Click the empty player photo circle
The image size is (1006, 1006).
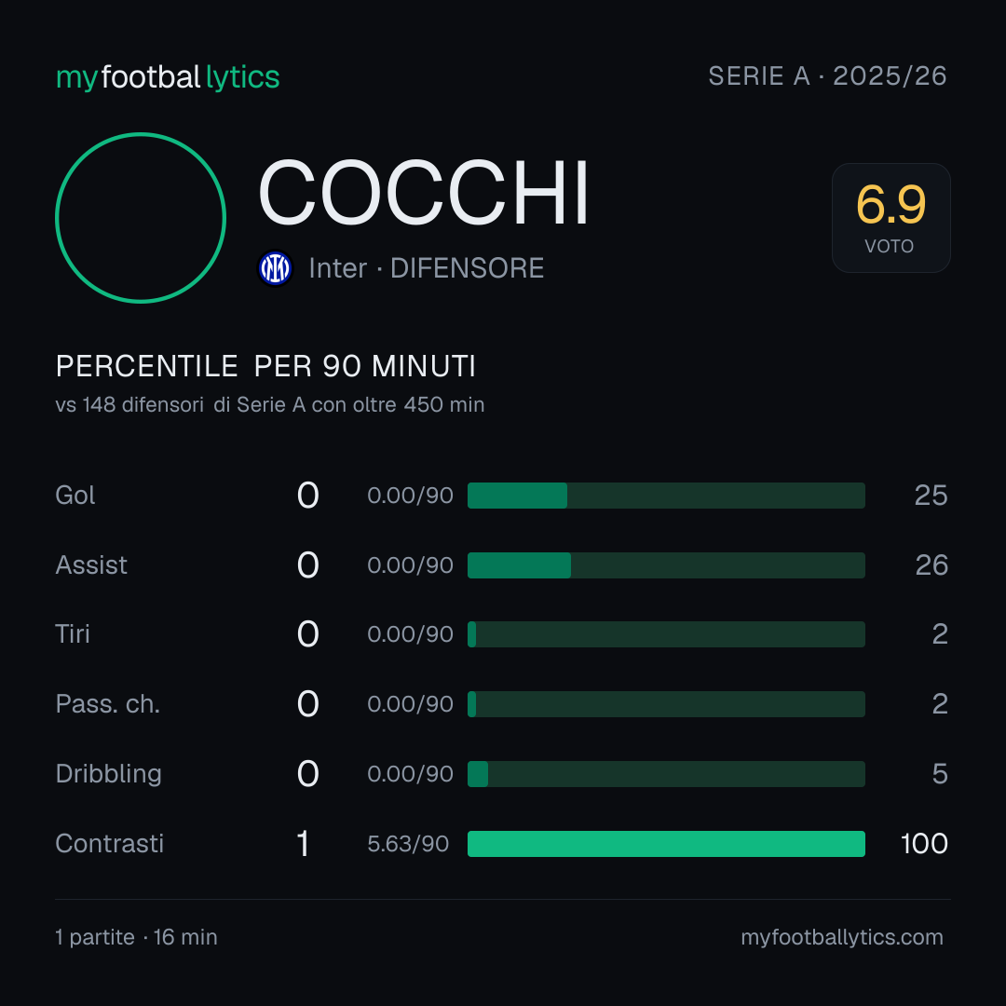(141, 218)
